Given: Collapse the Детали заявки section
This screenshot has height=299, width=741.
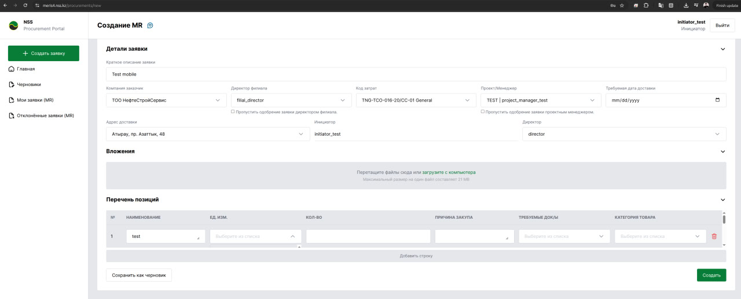Looking at the screenshot, I should click(722, 49).
